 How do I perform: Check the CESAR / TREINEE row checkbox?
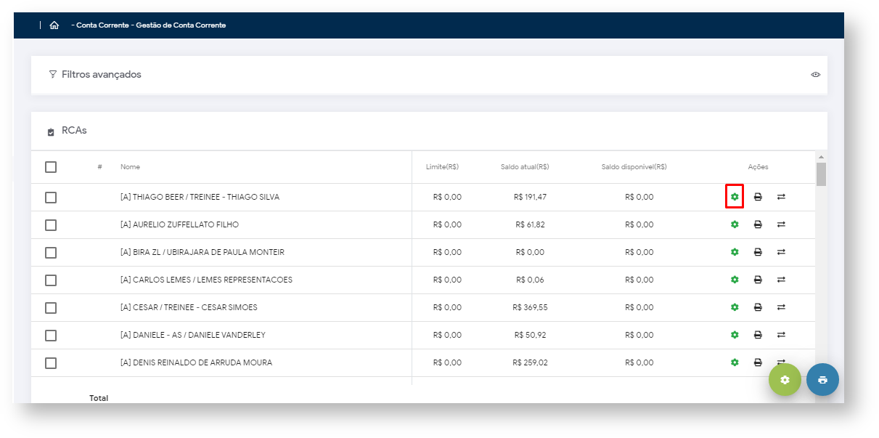click(x=51, y=308)
